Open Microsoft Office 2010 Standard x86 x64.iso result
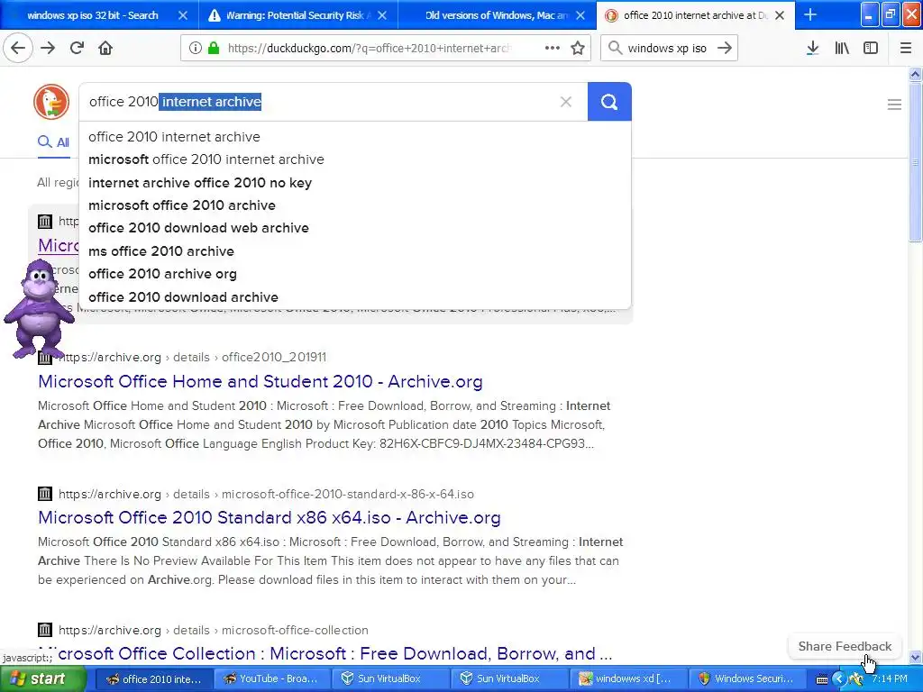923x692 pixels. [x=269, y=517]
